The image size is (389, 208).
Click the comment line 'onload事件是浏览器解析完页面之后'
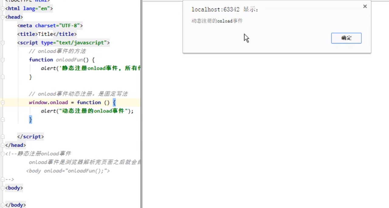85,162
